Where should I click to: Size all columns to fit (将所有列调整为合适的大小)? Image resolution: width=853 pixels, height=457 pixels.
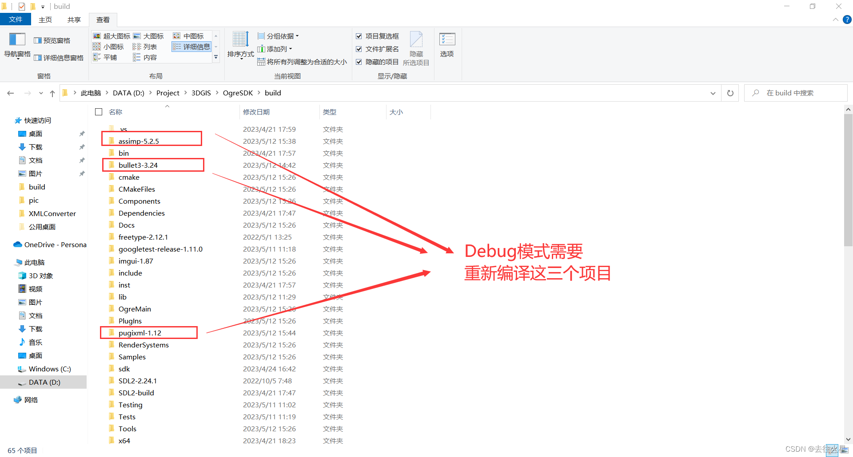pyautogui.click(x=302, y=62)
